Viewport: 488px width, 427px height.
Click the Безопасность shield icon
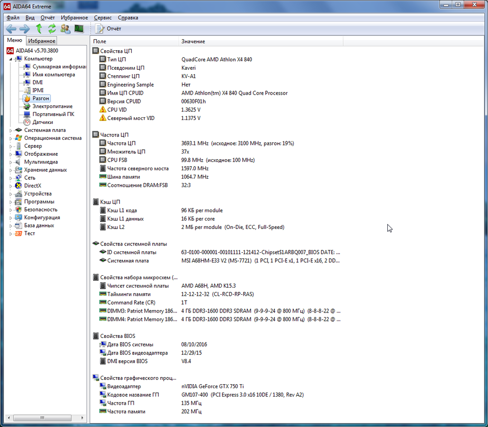click(x=18, y=210)
